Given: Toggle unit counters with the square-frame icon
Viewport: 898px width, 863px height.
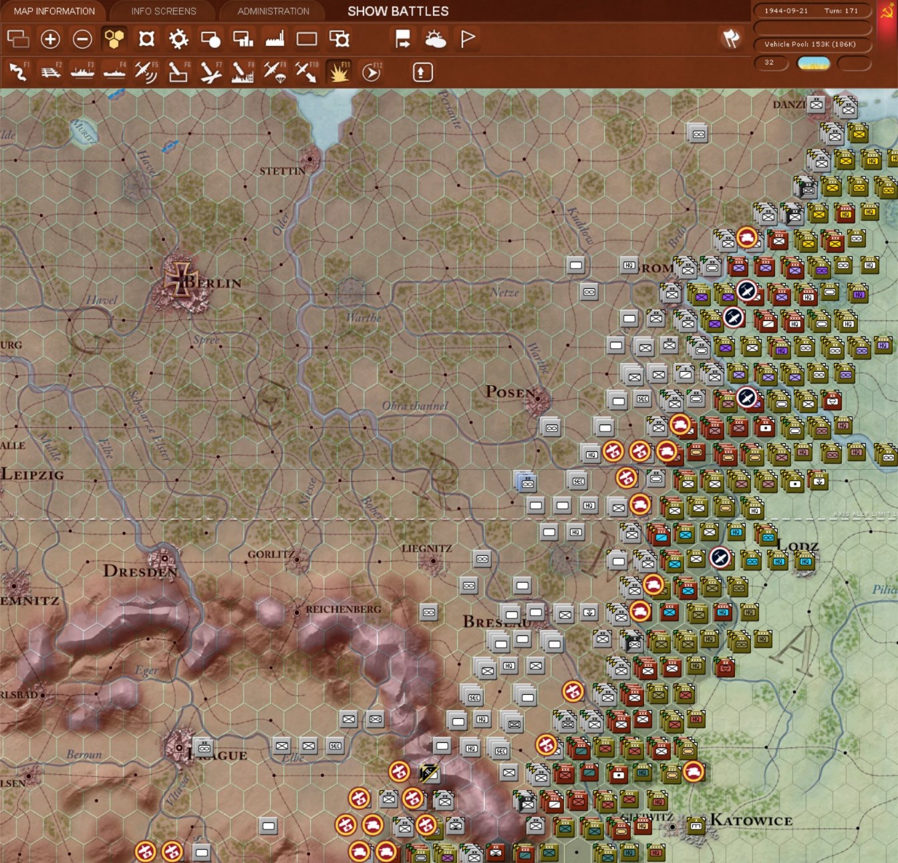Looking at the screenshot, I should (146, 39).
